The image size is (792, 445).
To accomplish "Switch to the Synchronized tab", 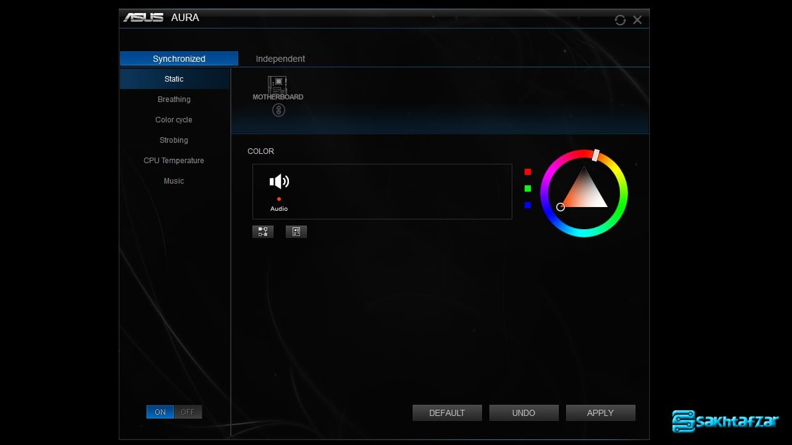I will (179, 59).
